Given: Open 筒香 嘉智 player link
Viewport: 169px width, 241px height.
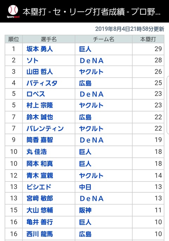Looking at the screenshot, I should [x=40, y=140].
